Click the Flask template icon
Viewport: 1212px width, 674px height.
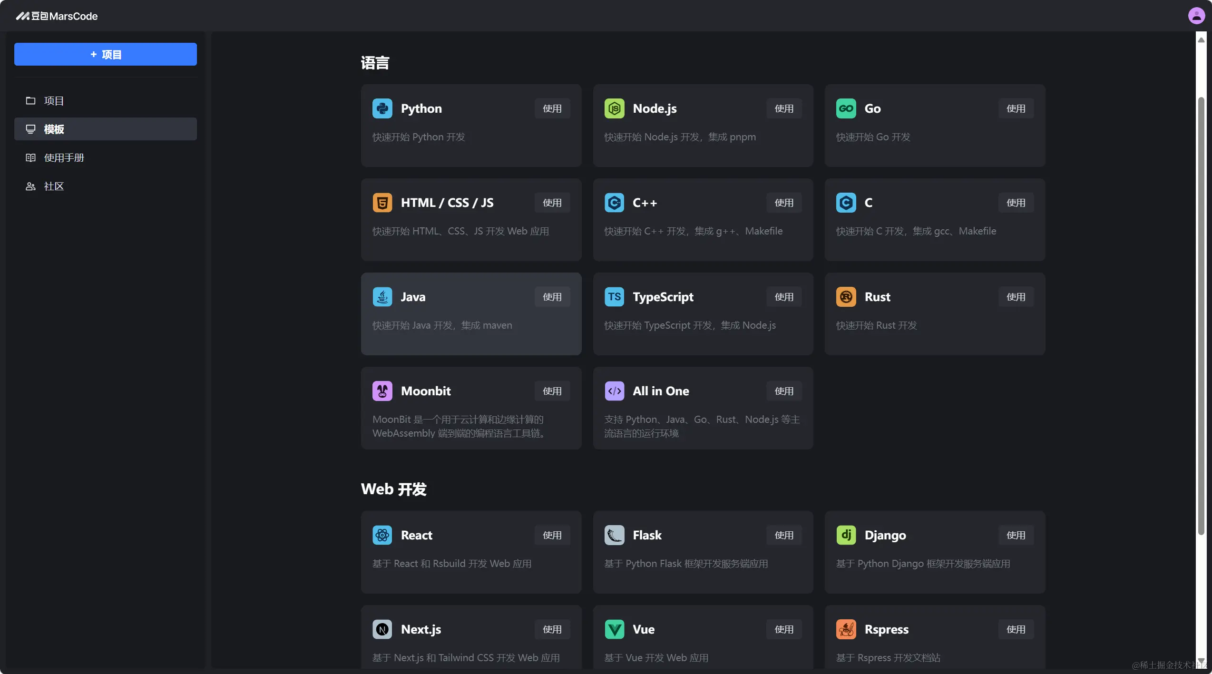(614, 535)
